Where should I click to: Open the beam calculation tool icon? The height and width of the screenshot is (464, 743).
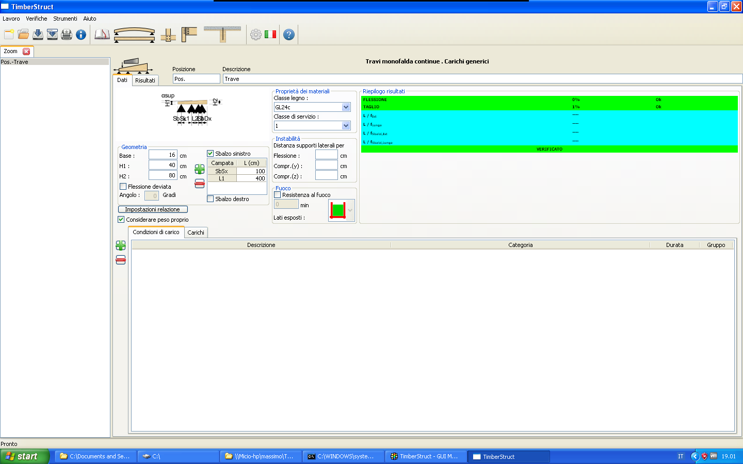click(x=134, y=35)
